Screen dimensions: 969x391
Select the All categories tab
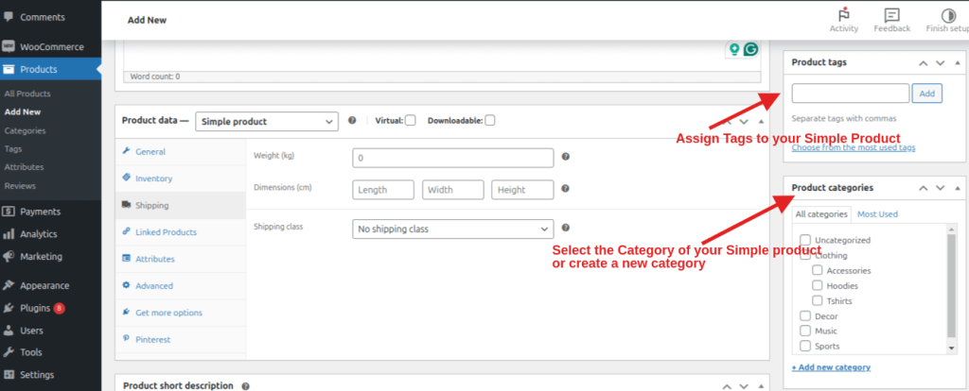[x=821, y=214]
